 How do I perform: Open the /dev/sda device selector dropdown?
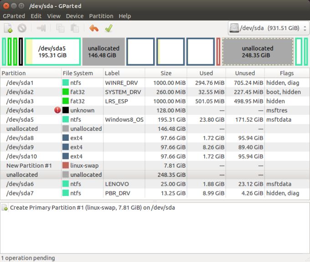pos(269,28)
